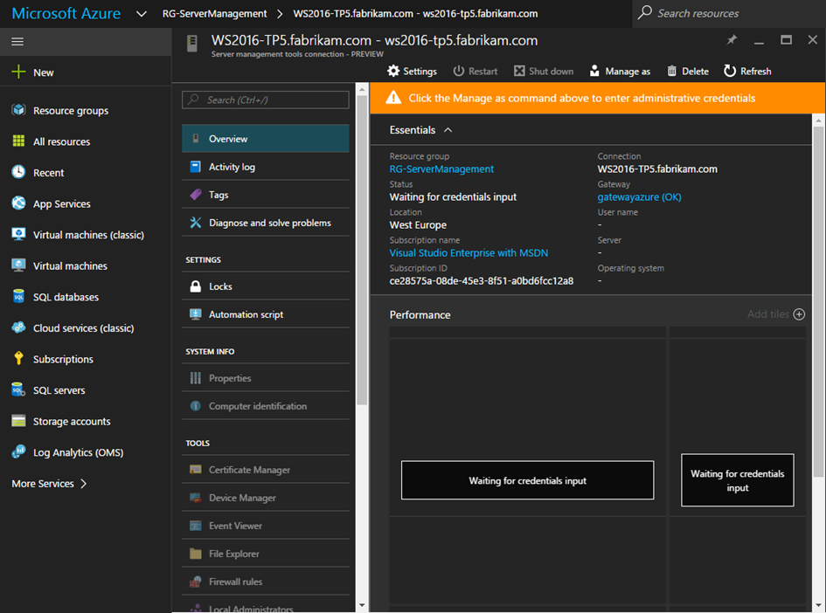Click the Manage as person icon
The width and height of the screenshot is (826, 613).
pos(594,71)
